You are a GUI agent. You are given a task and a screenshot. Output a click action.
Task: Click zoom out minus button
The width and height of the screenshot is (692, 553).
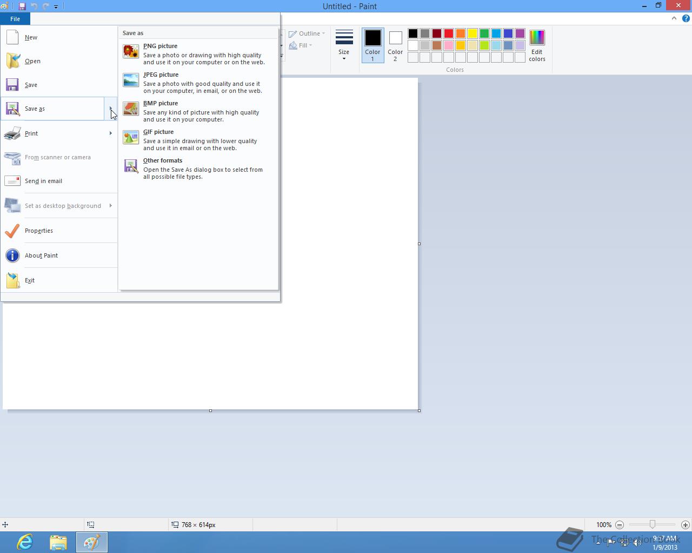tap(620, 524)
